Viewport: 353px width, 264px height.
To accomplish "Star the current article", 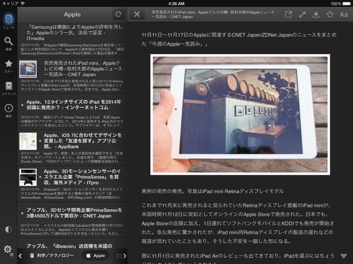I will coord(330,14).
